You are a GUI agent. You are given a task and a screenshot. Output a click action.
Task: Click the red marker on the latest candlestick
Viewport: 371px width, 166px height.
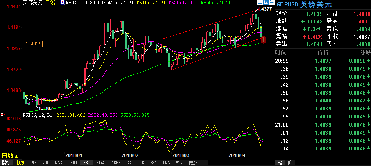[x=264, y=39]
